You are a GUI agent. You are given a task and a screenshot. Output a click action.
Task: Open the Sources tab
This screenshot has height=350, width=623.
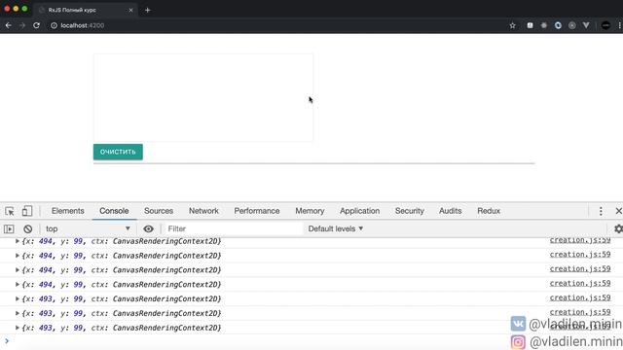coord(159,211)
